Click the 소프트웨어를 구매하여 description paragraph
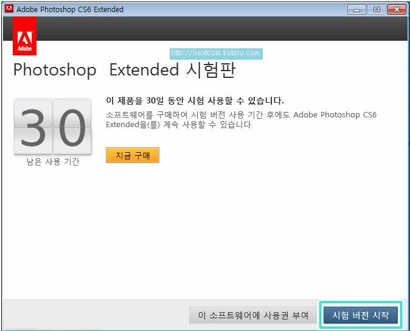 pyautogui.click(x=241, y=119)
